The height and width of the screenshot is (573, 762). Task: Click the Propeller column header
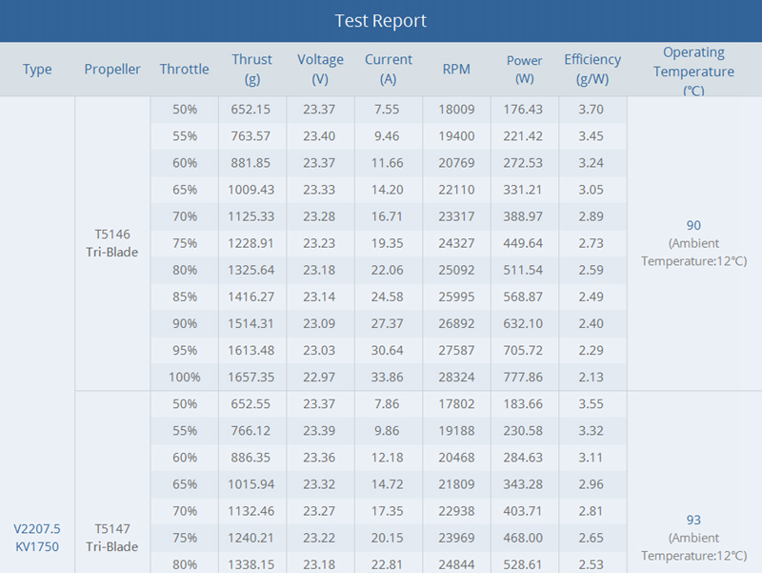(112, 70)
